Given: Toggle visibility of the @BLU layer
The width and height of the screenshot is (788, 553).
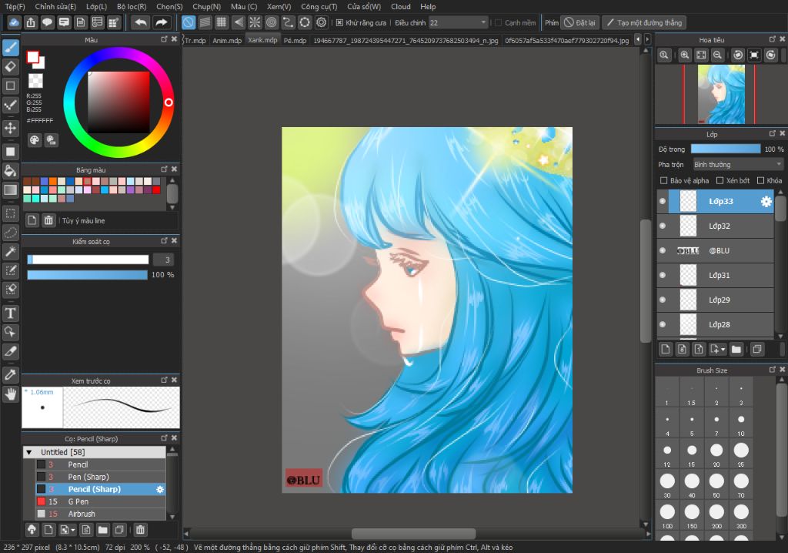Looking at the screenshot, I should (663, 250).
